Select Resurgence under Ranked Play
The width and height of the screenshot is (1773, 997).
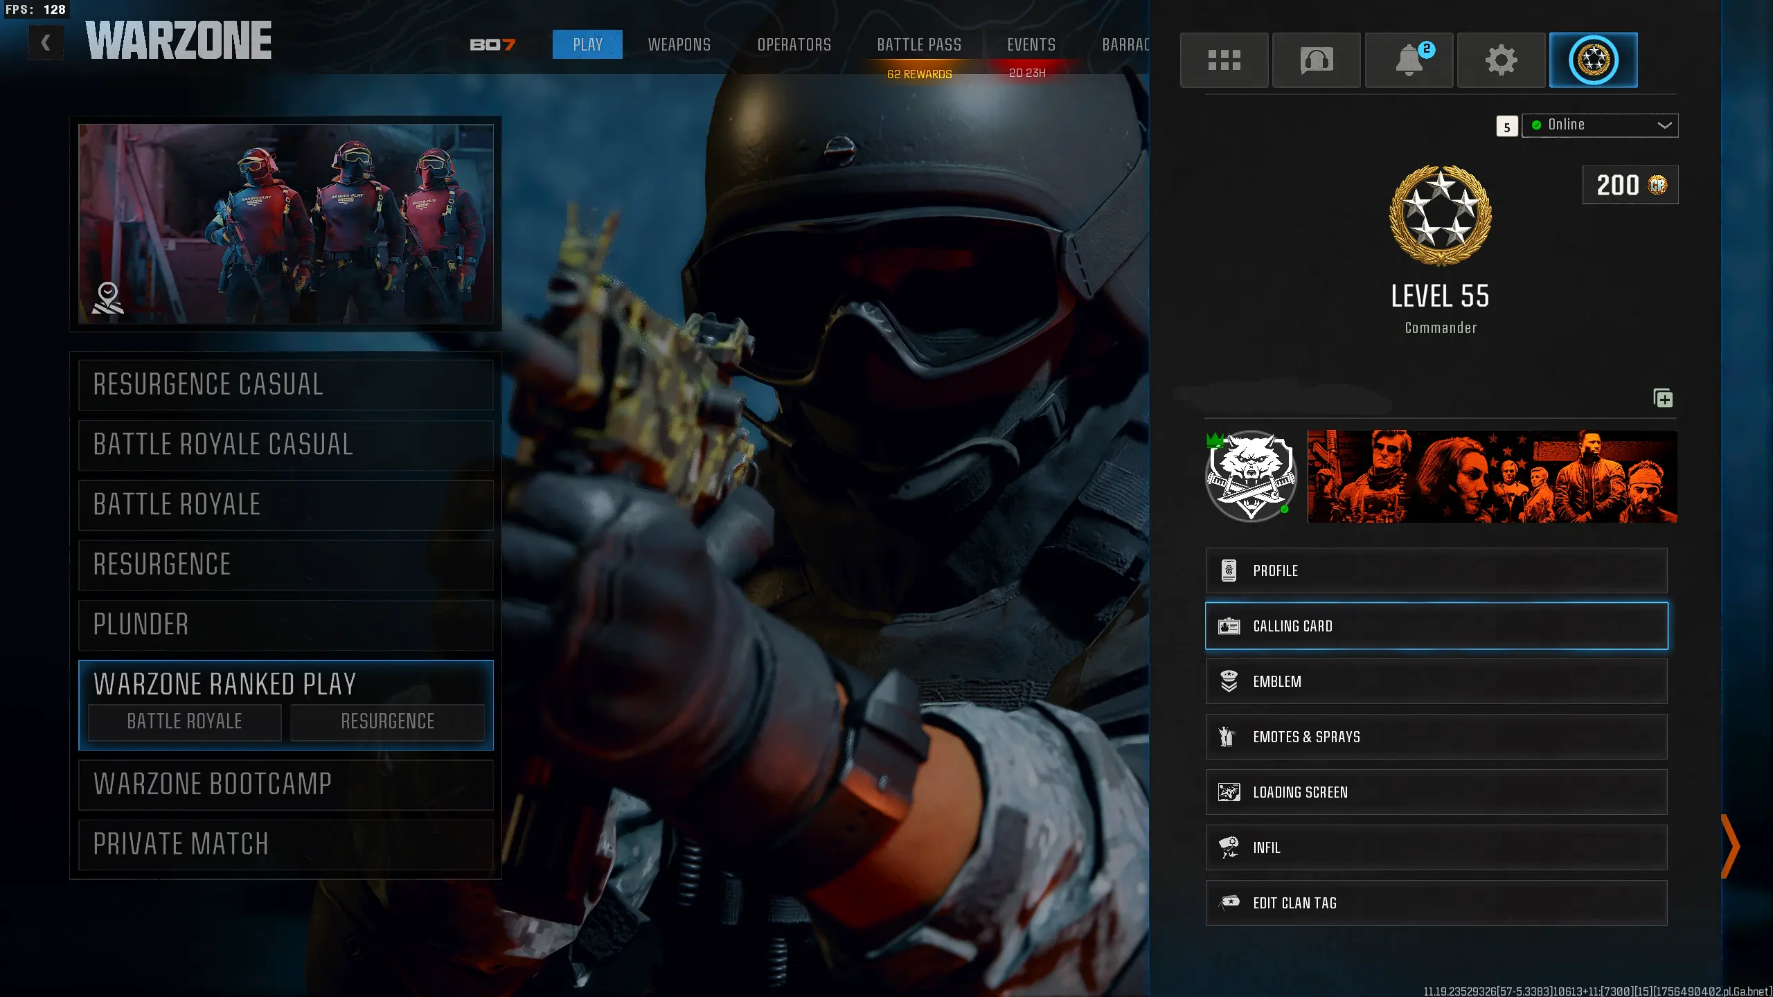[x=387, y=721]
